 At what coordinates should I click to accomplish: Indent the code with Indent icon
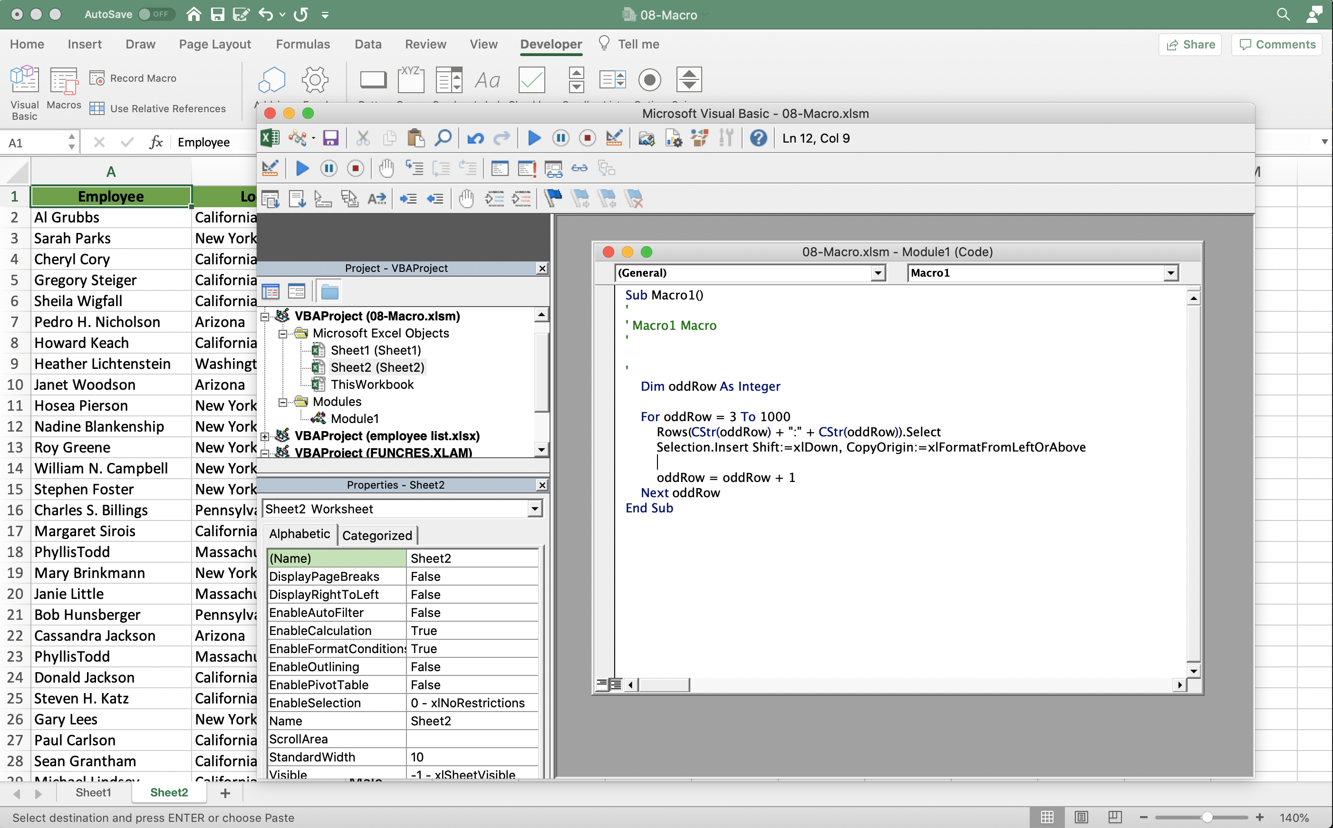[408, 199]
